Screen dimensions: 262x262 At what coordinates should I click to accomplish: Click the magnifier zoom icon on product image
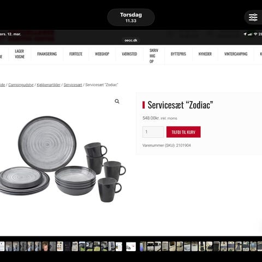coord(117,102)
